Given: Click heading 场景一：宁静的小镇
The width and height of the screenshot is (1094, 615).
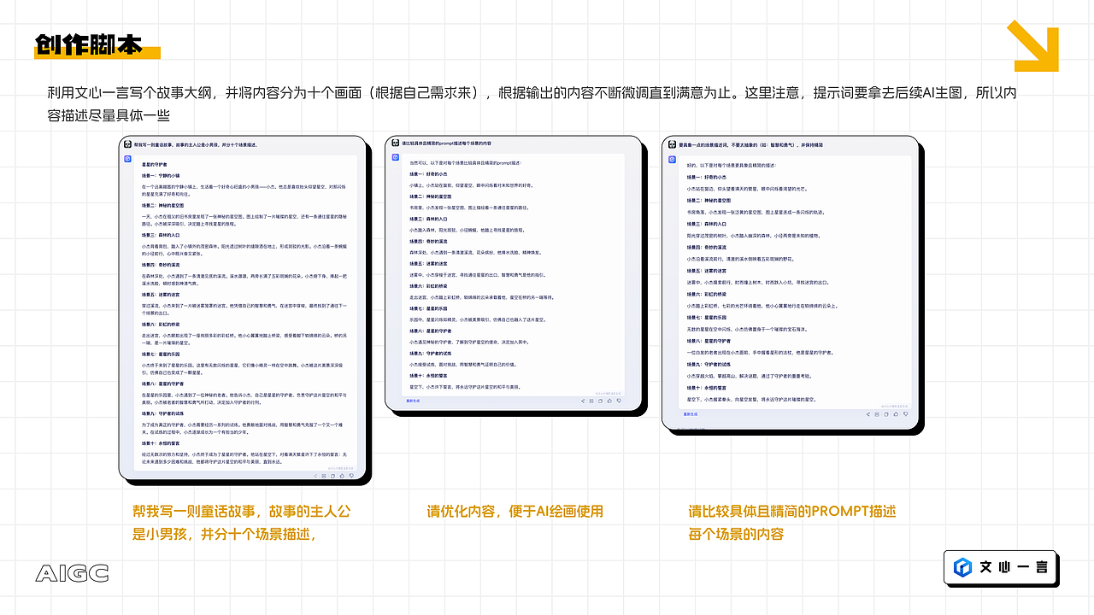Looking at the screenshot, I should point(161,175).
